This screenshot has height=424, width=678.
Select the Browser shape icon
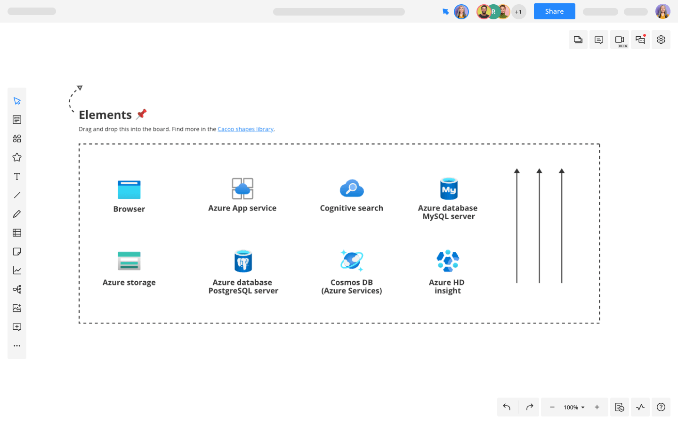click(129, 189)
